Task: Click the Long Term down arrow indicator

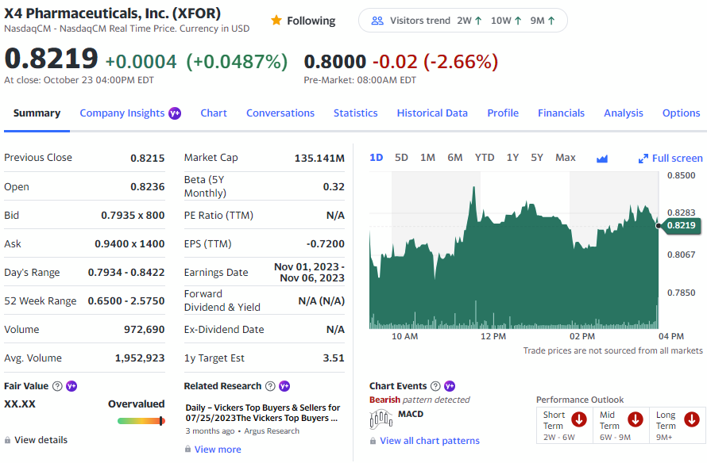Action: 692,419
